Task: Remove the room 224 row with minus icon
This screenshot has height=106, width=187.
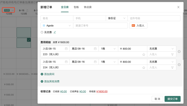Action: tap(179, 64)
